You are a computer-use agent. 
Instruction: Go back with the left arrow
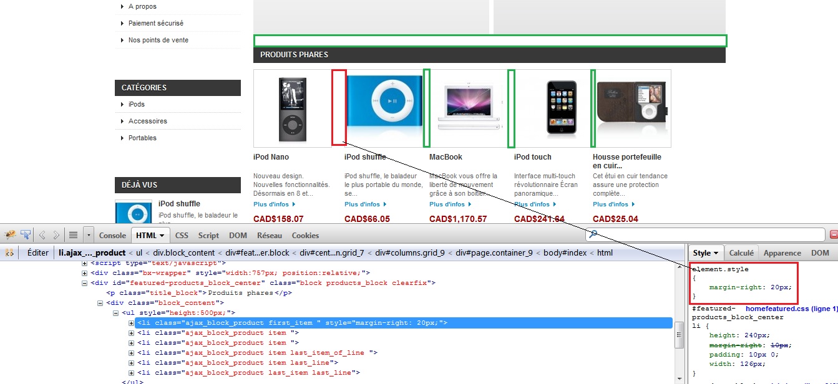point(42,235)
